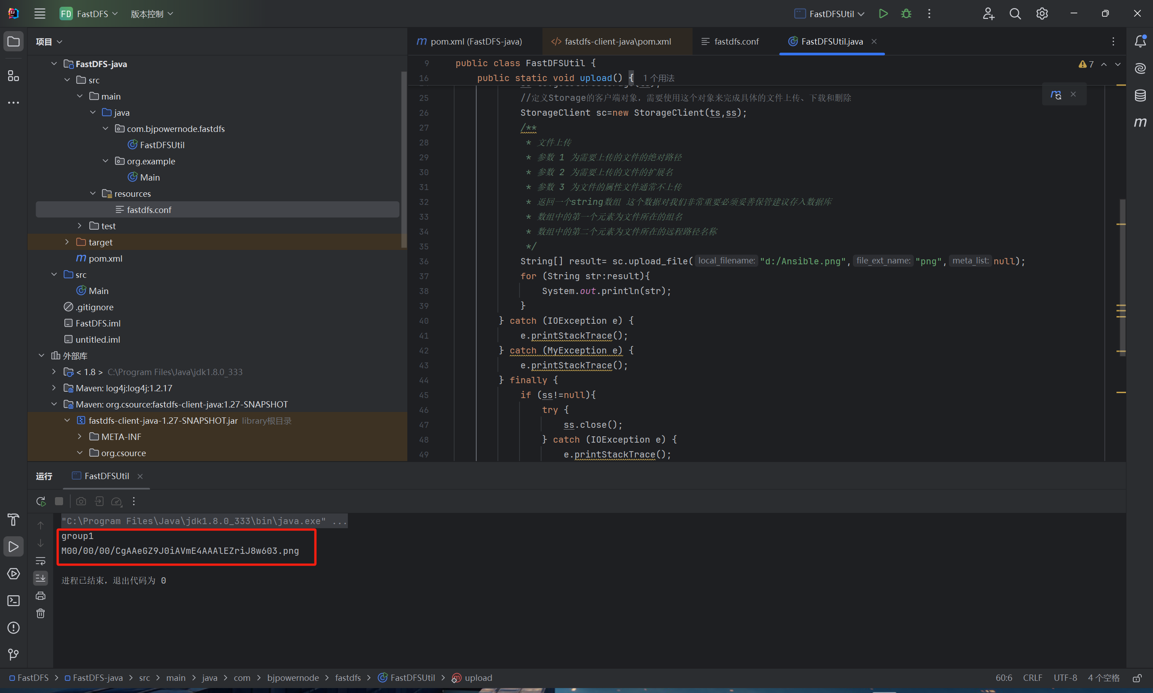The height and width of the screenshot is (693, 1153).
Task: Open the 版本控制 dropdown
Action: point(152,14)
